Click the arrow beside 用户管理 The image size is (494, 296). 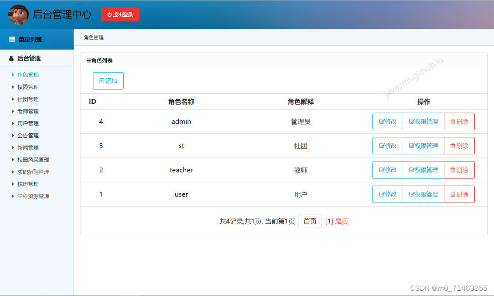pyautogui.click(x=13, y=124)
